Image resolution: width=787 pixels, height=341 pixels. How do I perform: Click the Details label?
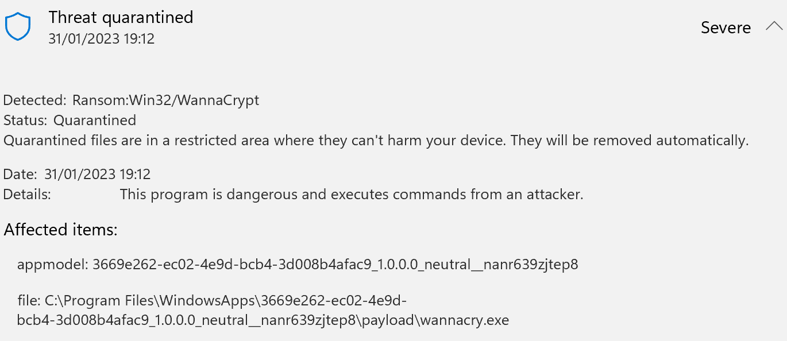27,194
